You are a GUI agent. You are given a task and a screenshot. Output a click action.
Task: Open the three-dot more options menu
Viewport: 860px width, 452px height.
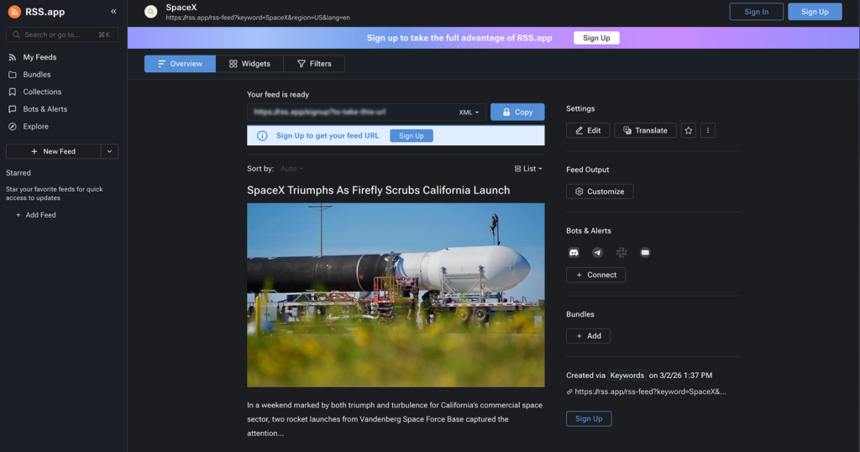pyautogui.click(x=708, y=130)
